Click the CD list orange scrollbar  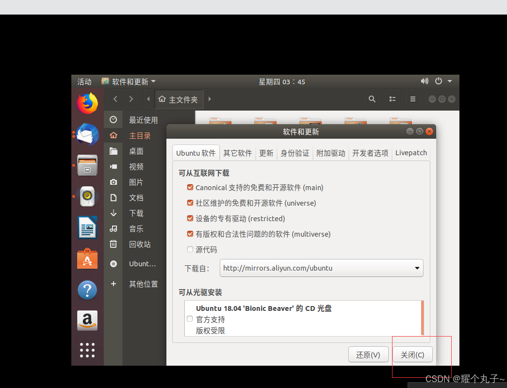click(x=422, y=318)
